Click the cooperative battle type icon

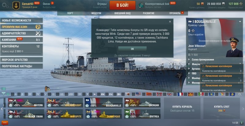141,5
